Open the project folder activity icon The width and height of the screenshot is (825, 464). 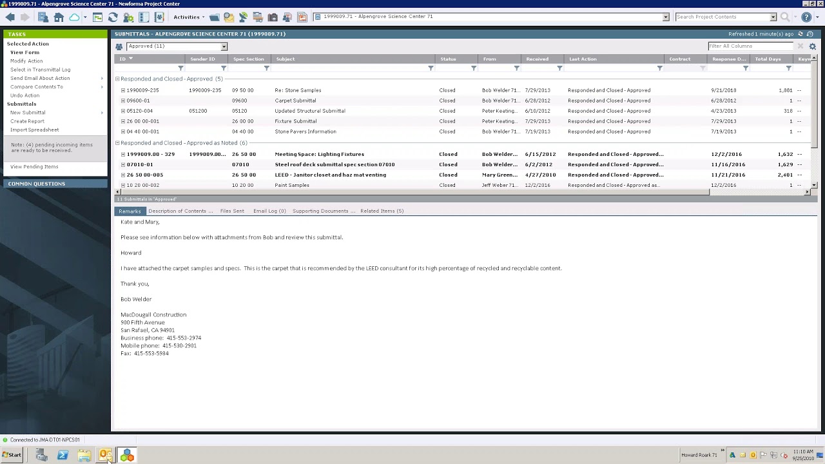point(214,17)
